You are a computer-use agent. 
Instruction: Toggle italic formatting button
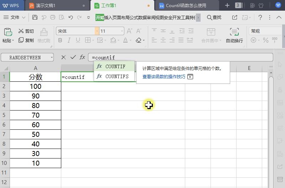pyautogui.click(x=68, y=41)
